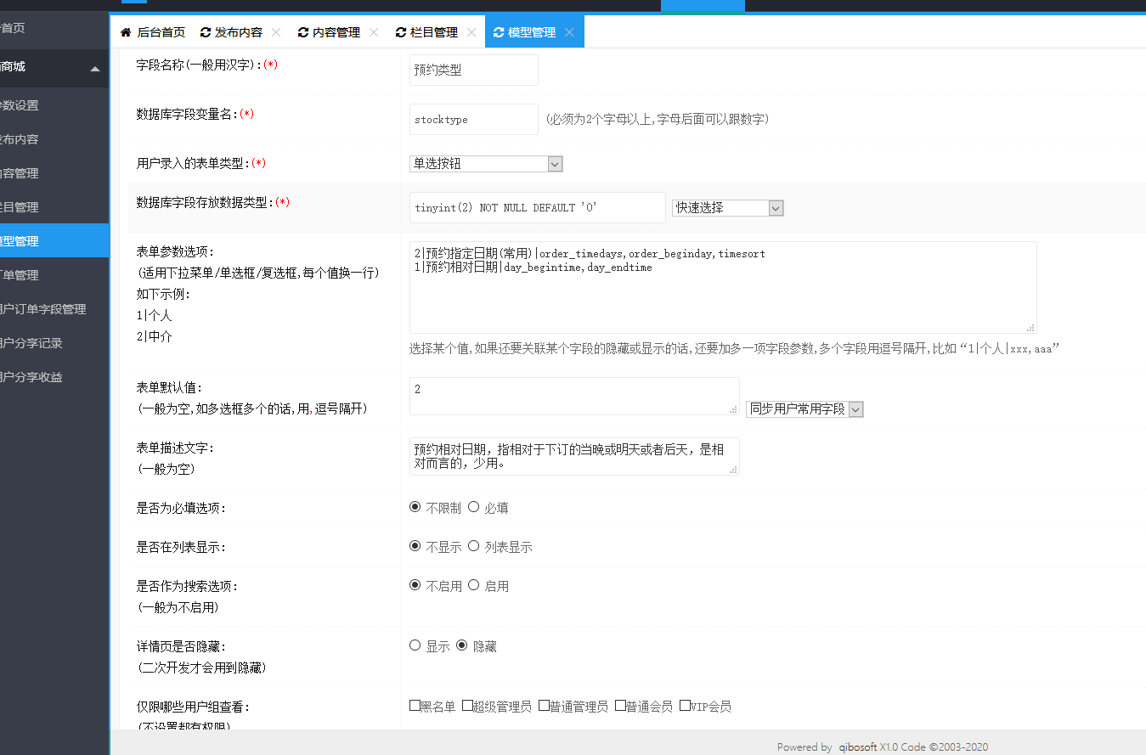Choose 列表显示 radio option
The height and width of the screenshot is (755, 1146).
(x=474, y=546)
